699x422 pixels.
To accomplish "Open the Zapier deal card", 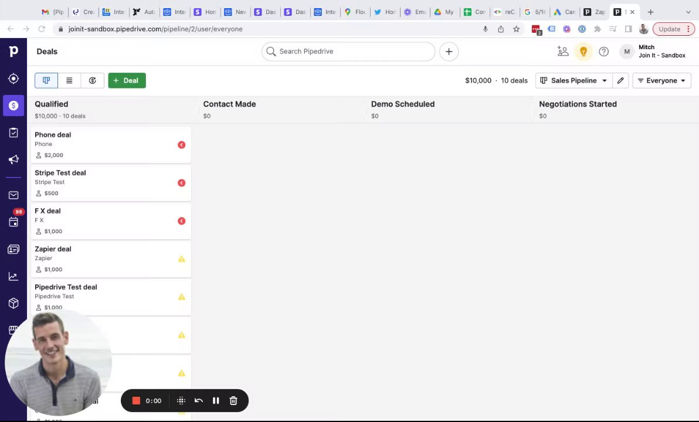I will [x=111, y=259].
